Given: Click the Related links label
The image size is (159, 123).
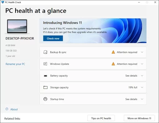Looking at the screenshot, I should click(x=12, y=119).
